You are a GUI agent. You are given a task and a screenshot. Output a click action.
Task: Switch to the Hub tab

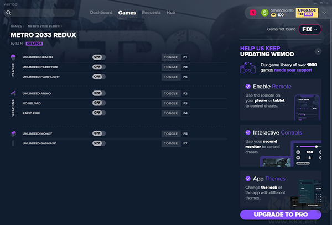pyautogui.click(x=170, y=13)
